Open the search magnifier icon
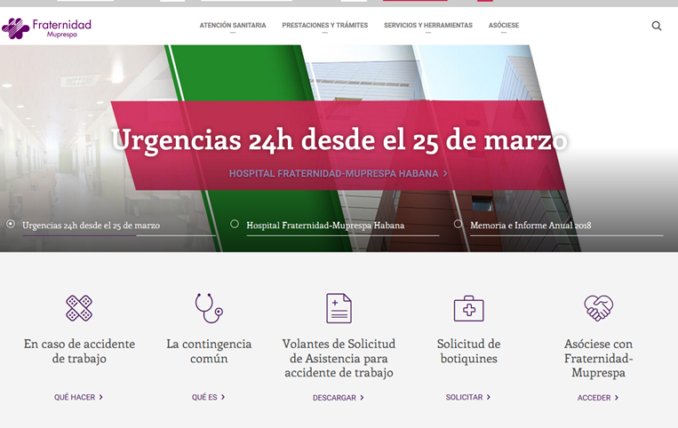Screen dimensions: 678x428 click(657, 26)
